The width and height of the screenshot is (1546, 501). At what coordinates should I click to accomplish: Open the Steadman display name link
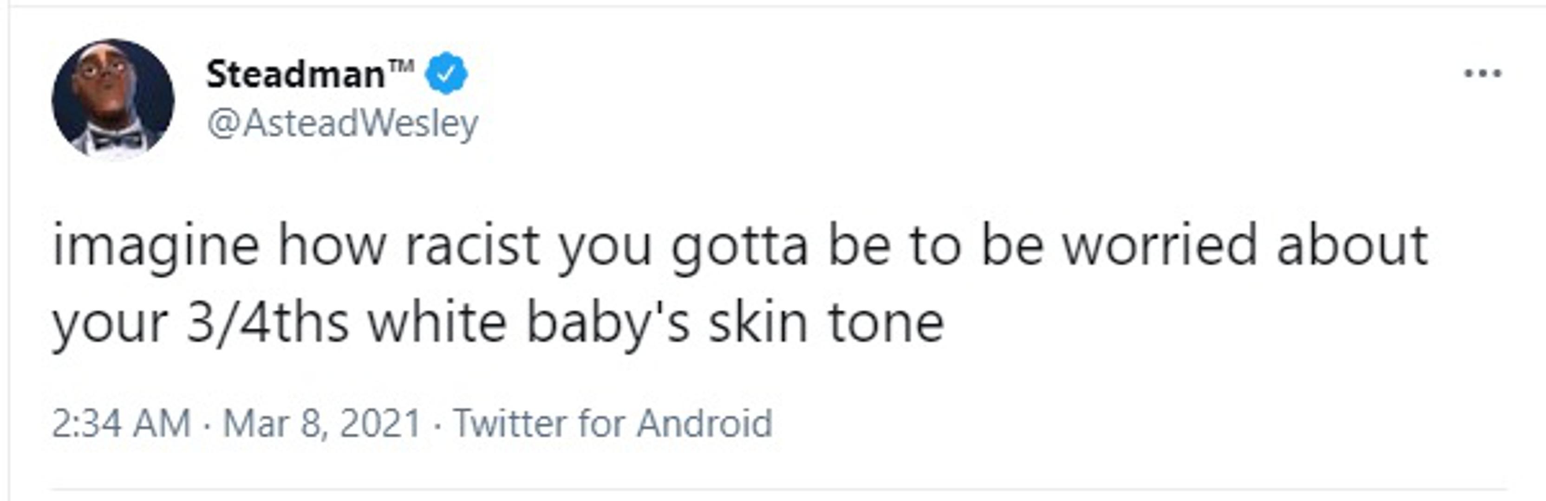coord(295,75)
